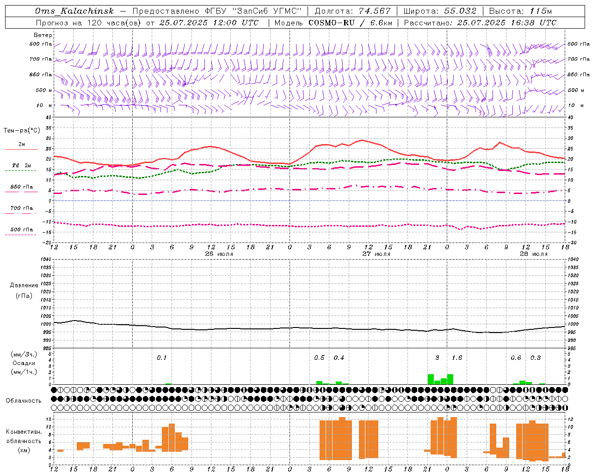
Task: Click the Высота: 115м value
Action: [x=520, y=11]
